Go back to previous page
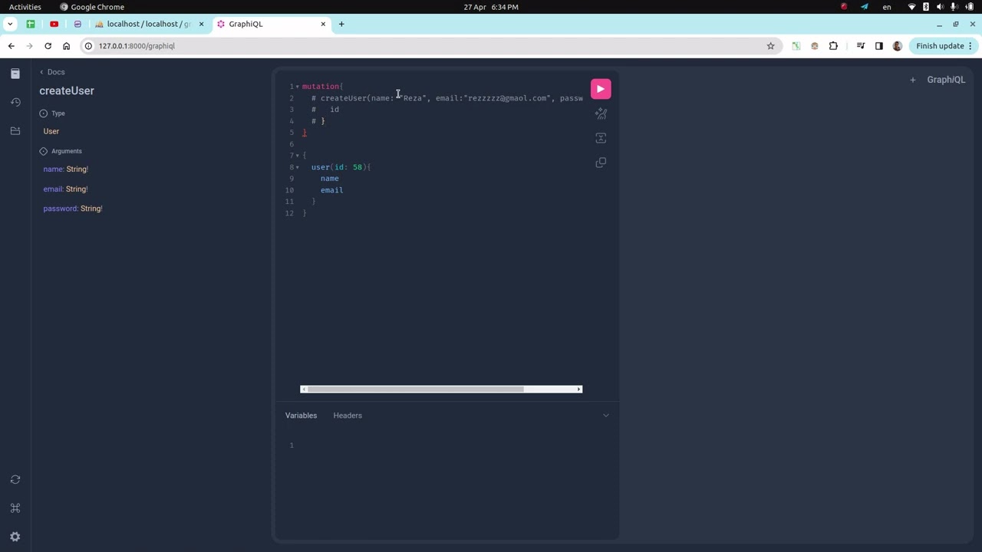Viewport: 982px width, 552px height. 11,46
